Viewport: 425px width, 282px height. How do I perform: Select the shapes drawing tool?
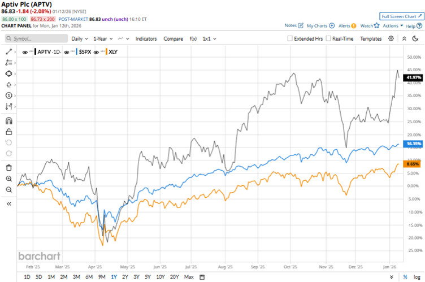8,73
